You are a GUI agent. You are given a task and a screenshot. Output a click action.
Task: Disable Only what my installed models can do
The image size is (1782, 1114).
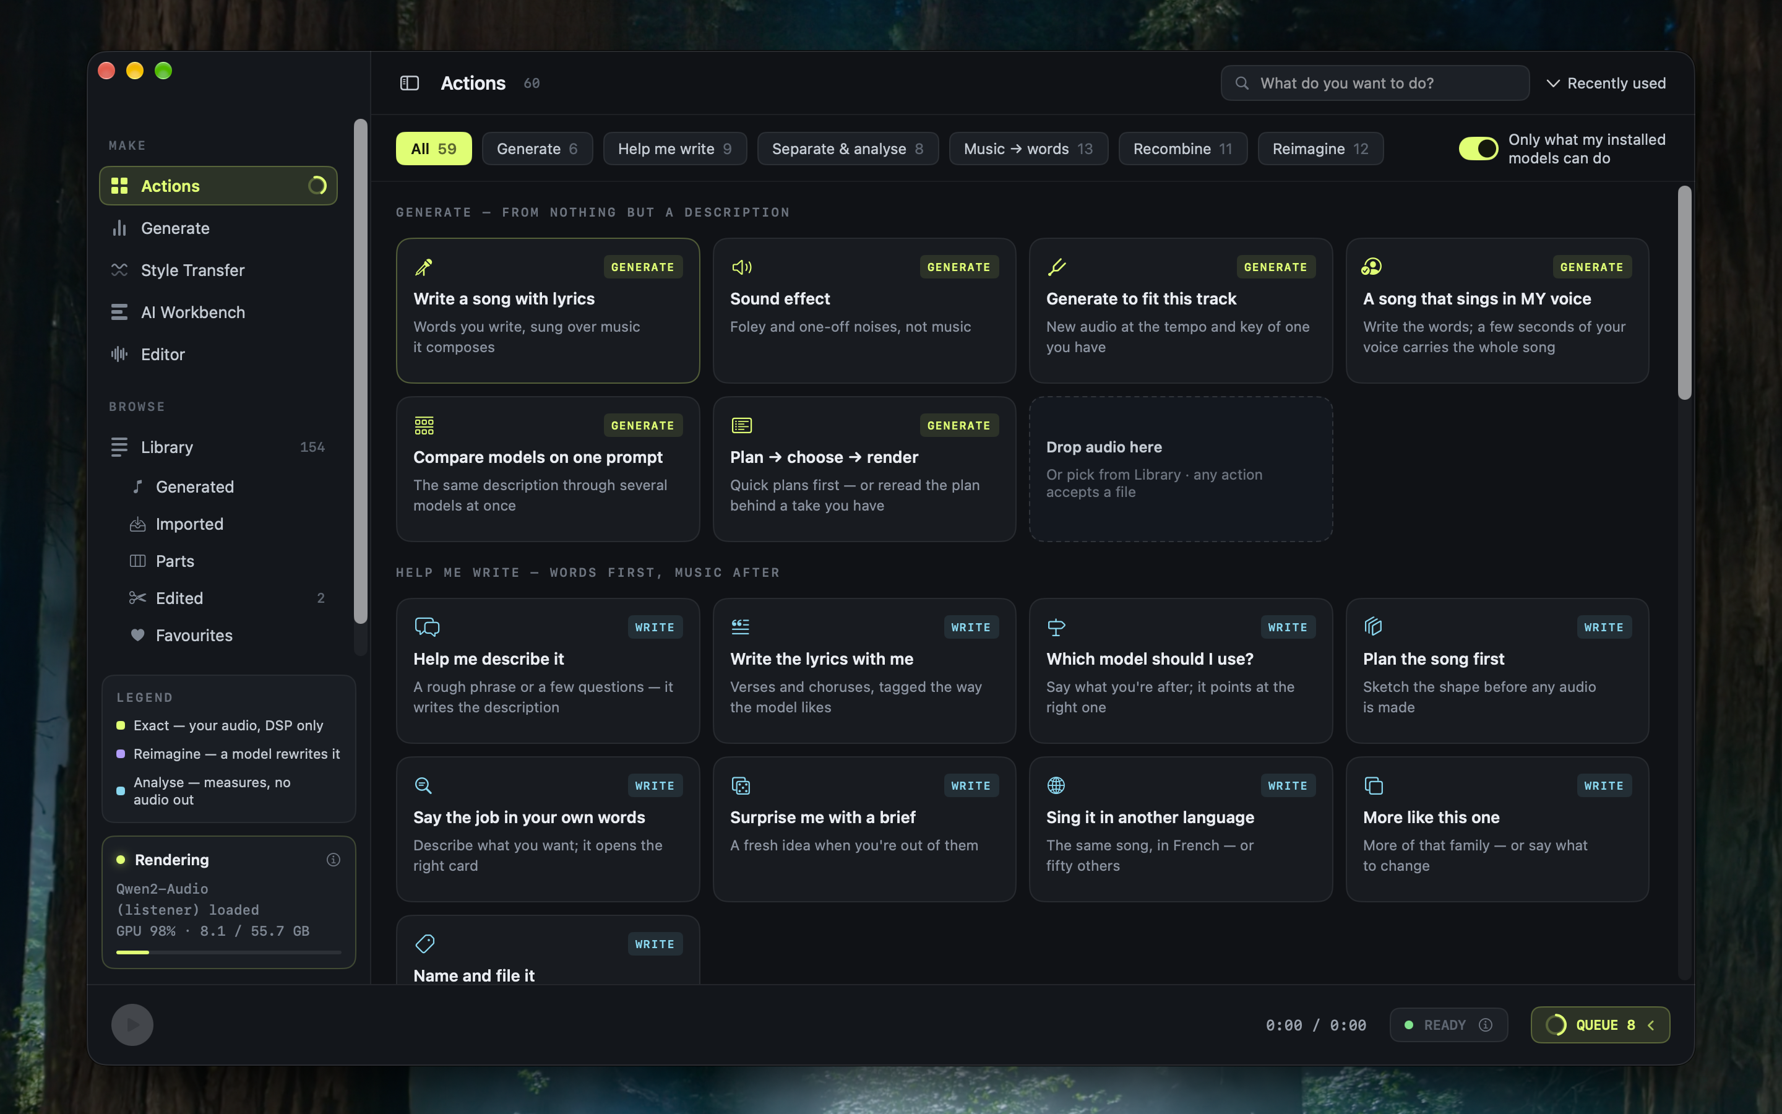(1479, 149)
